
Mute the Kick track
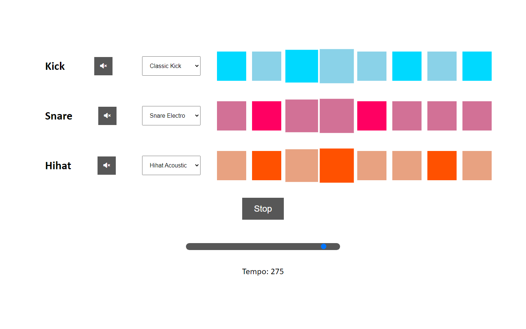tap(103, 66)
